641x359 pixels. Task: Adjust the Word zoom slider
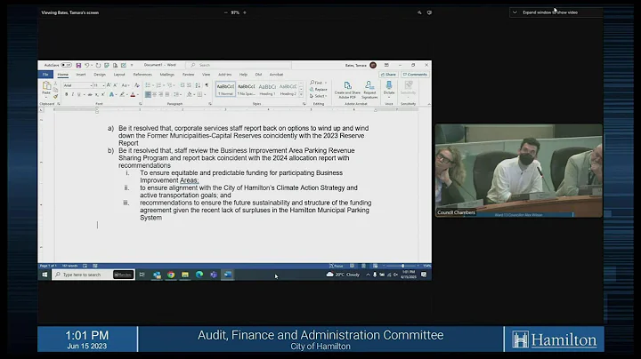[402, 266]
